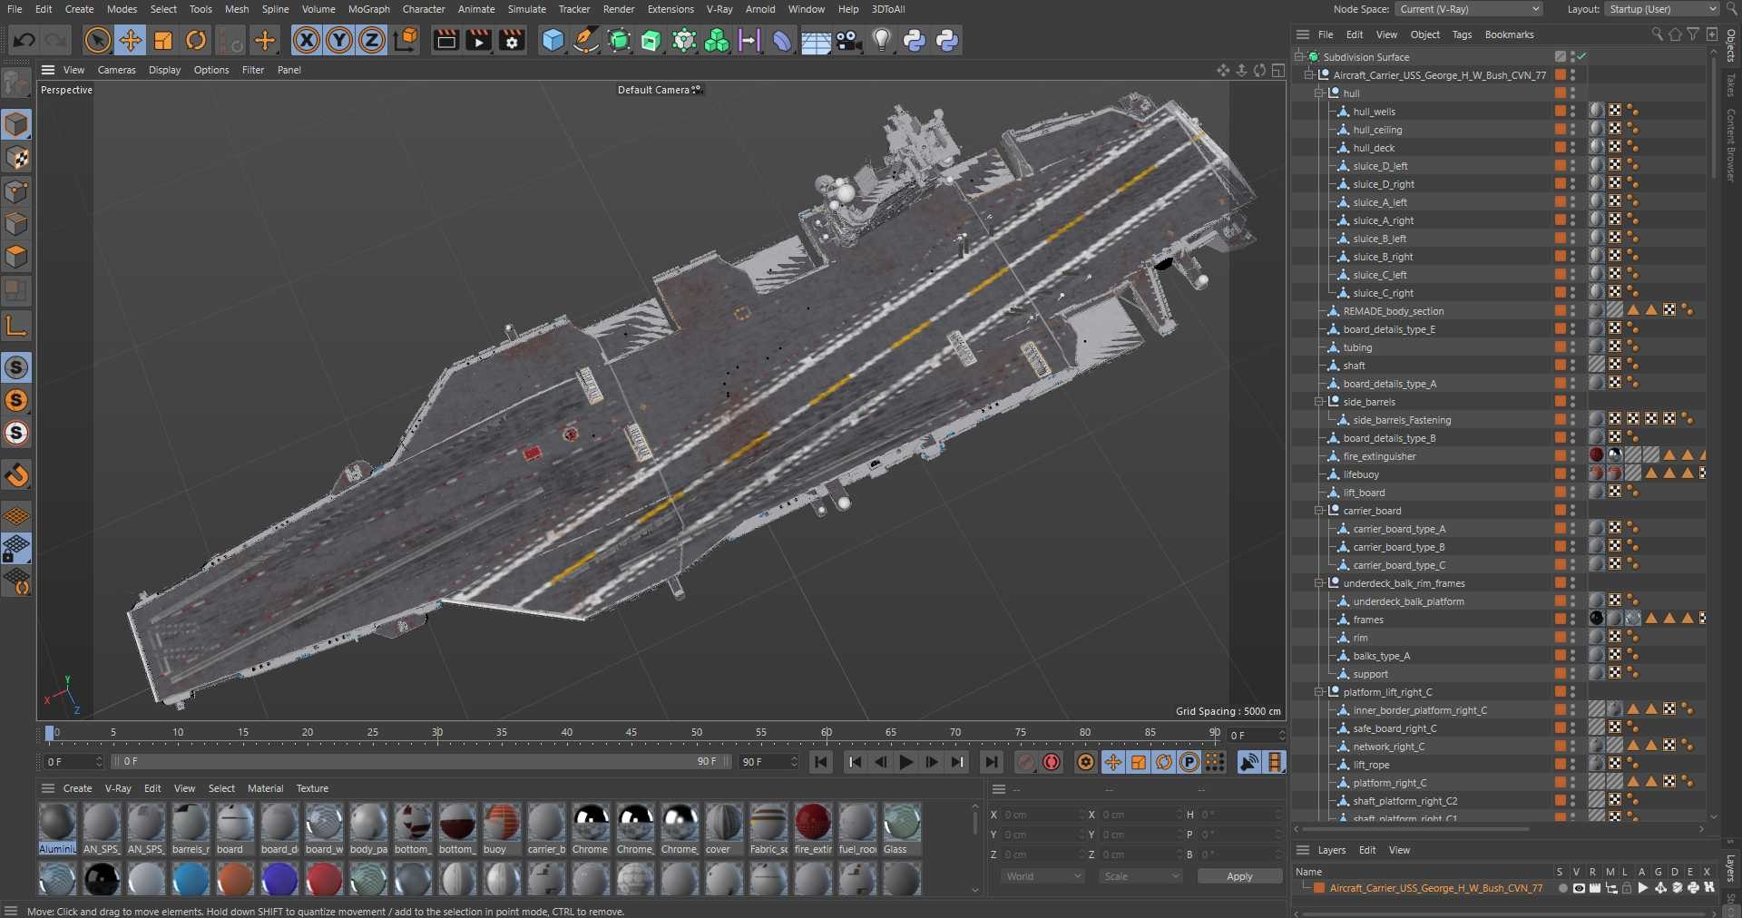Viewport: 1742px width, 918px height.
Task: Play the animation forward
Action: click(905, 762)
